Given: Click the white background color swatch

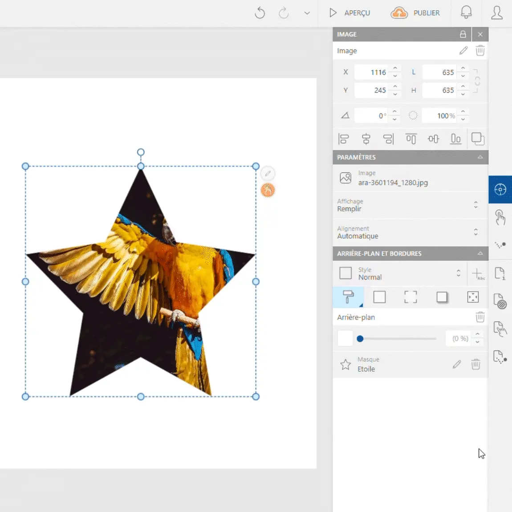Looking at the screenshot, I should click(345, 338).
